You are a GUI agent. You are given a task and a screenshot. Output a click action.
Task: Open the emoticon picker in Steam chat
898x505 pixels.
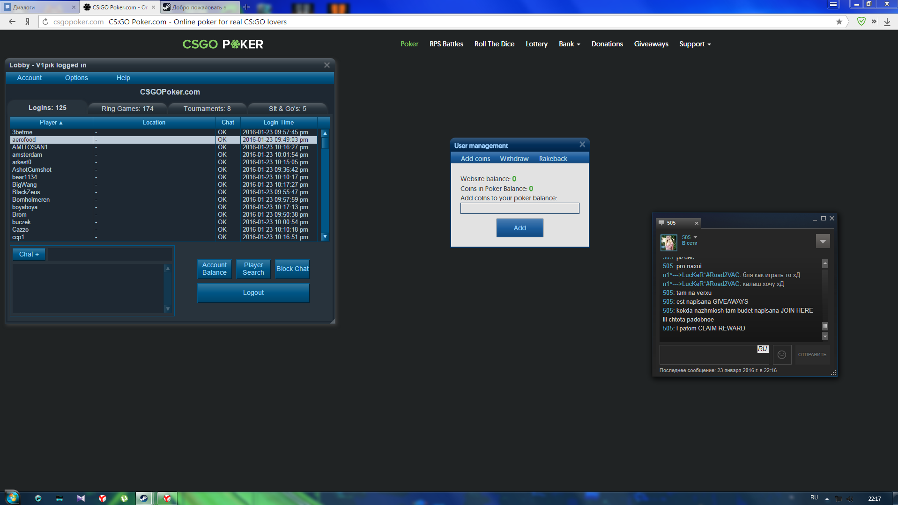782,355
